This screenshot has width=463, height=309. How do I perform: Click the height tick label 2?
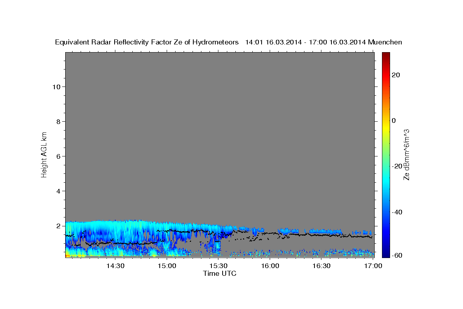58,226
